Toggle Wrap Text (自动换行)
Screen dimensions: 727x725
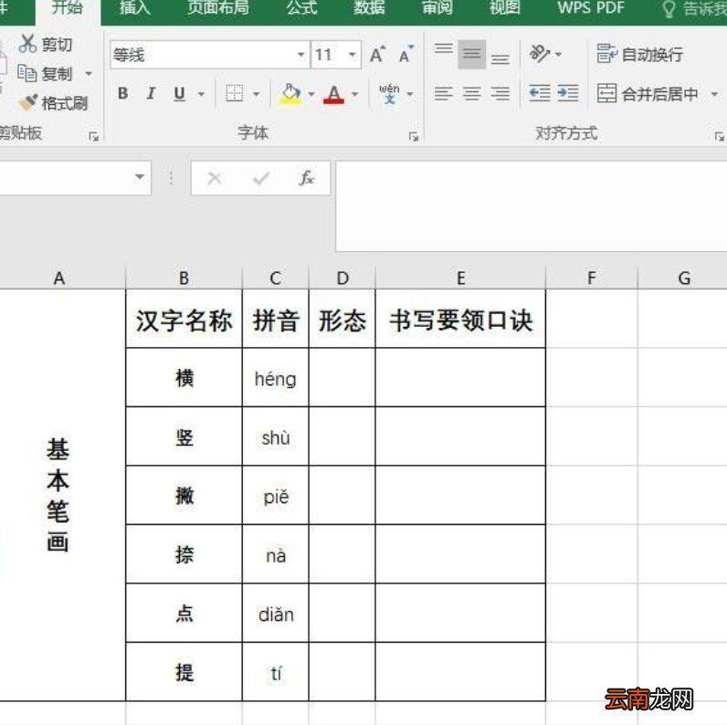tap(640, 54)
